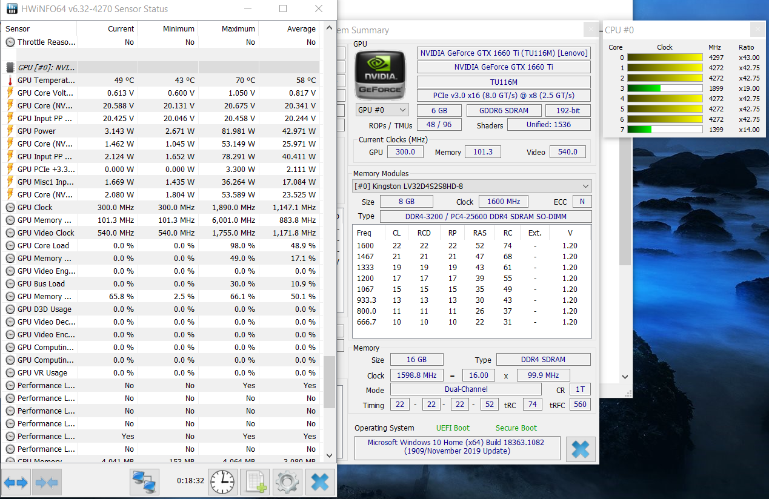
Task: Click the '1467' frequency timing row
Action: (x=471, y=257)
